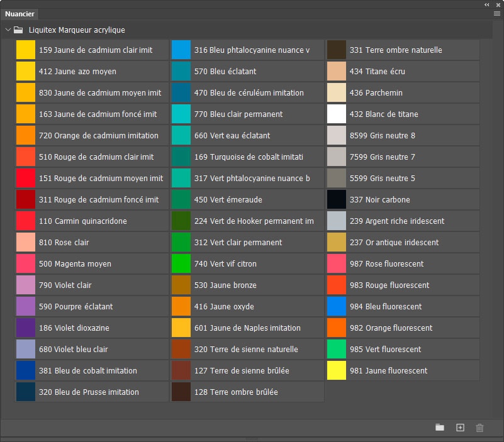Click the create new swatch icon
Viewport: 504px width, 442px height.
[460, 428]
